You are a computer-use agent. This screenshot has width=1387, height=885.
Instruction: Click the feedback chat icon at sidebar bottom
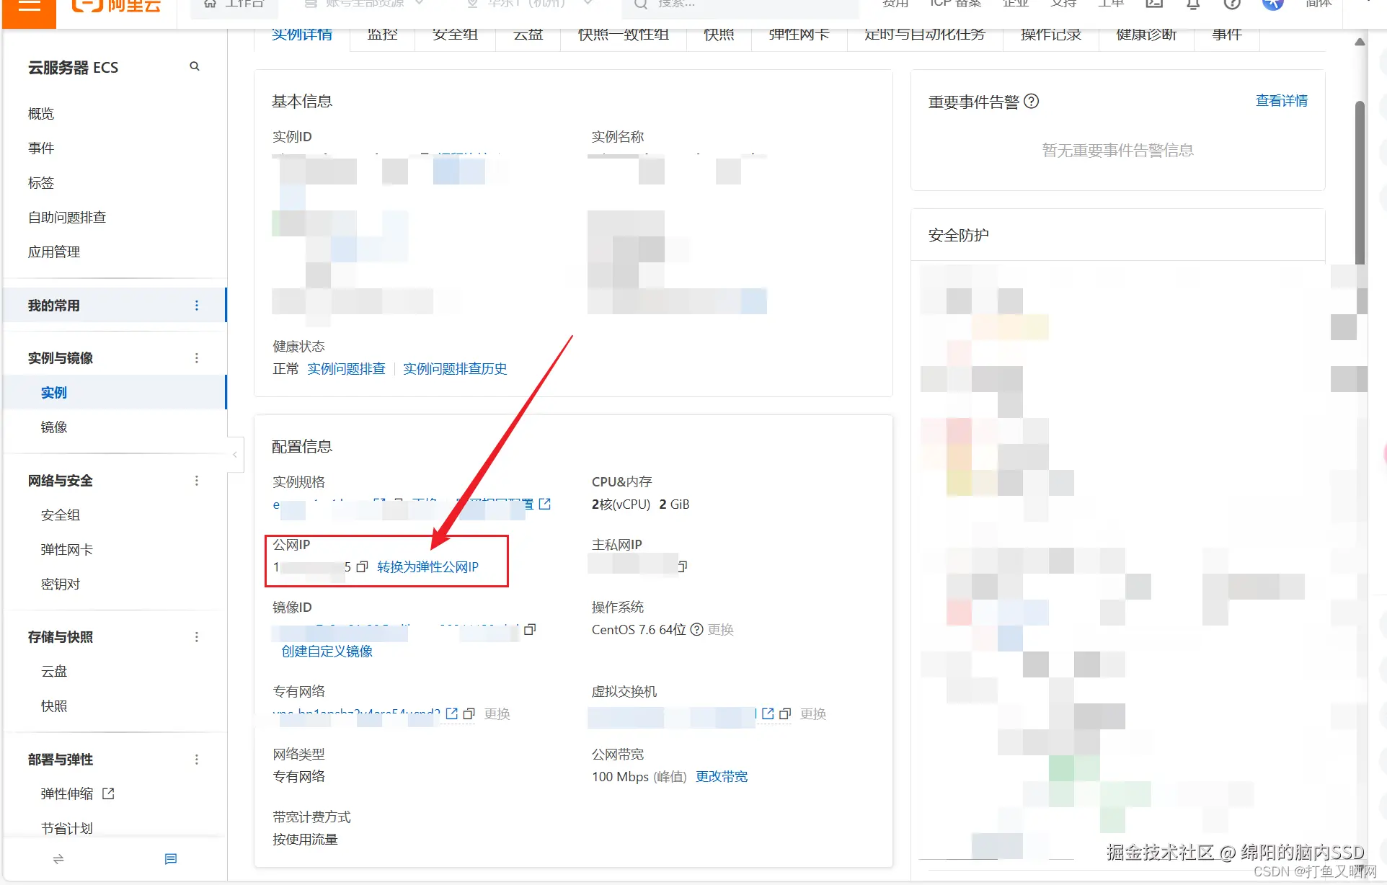coord(171,858)
